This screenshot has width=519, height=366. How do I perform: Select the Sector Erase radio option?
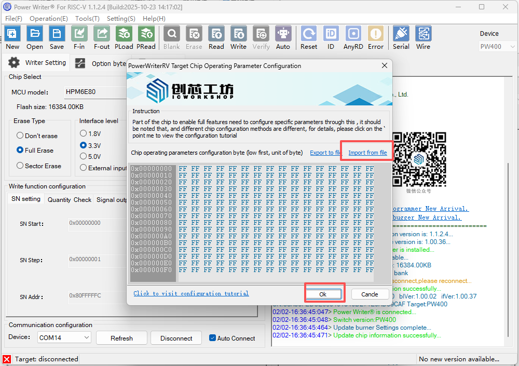click(20, 166)
